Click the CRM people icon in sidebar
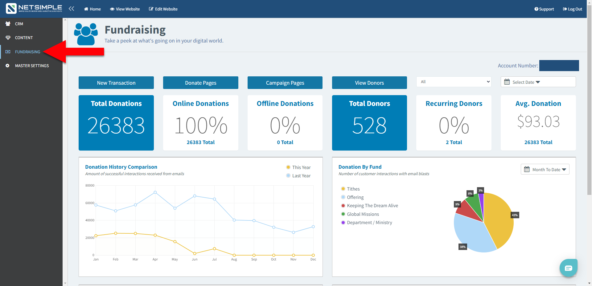Viewport: 592px width, 286px height. 8,24
